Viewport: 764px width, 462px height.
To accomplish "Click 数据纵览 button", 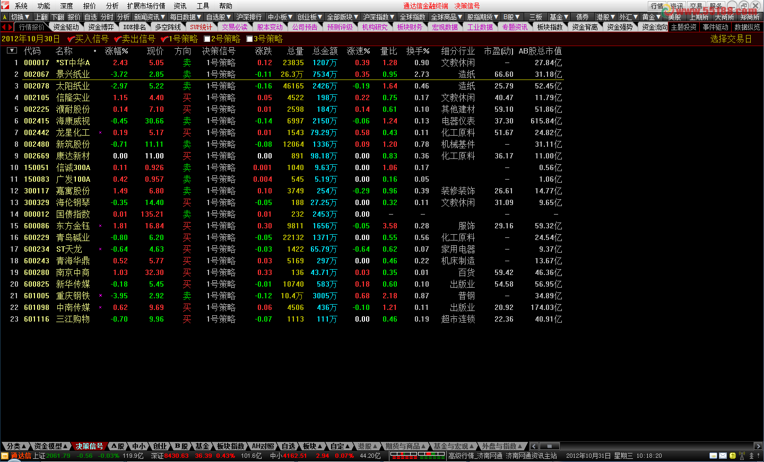I will (747, 27).
